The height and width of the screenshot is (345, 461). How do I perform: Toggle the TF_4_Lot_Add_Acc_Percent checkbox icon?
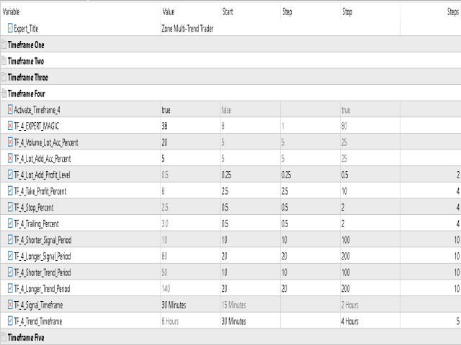[x=10, y=159]
